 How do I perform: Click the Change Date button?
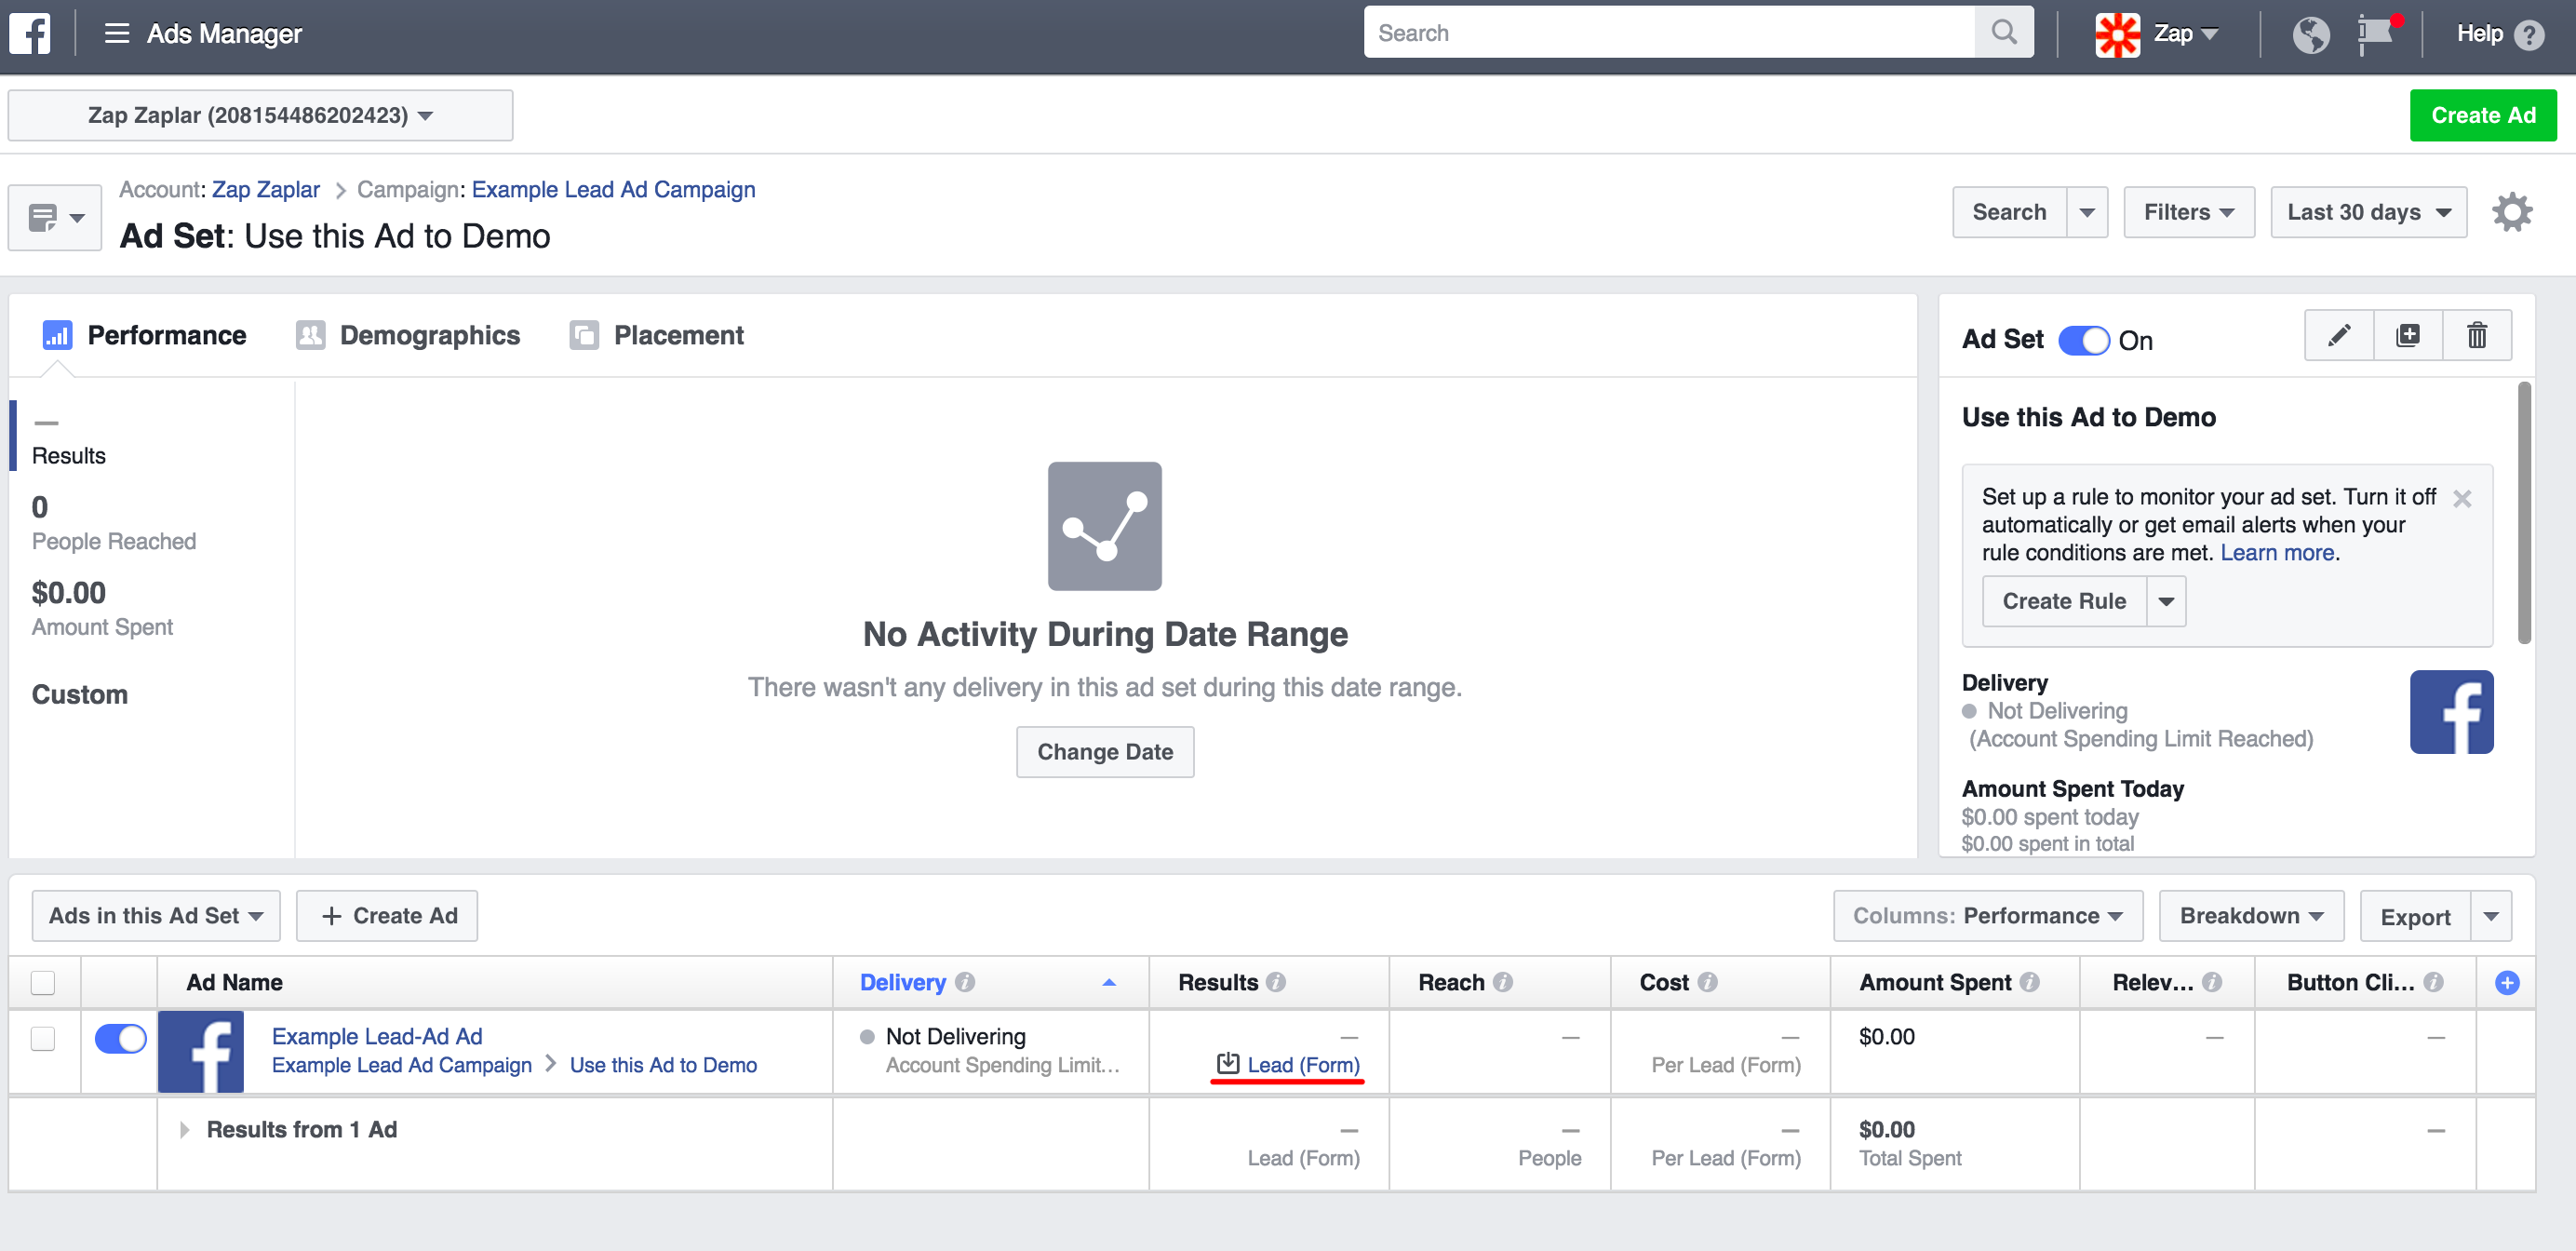(x=1105, y=751)
